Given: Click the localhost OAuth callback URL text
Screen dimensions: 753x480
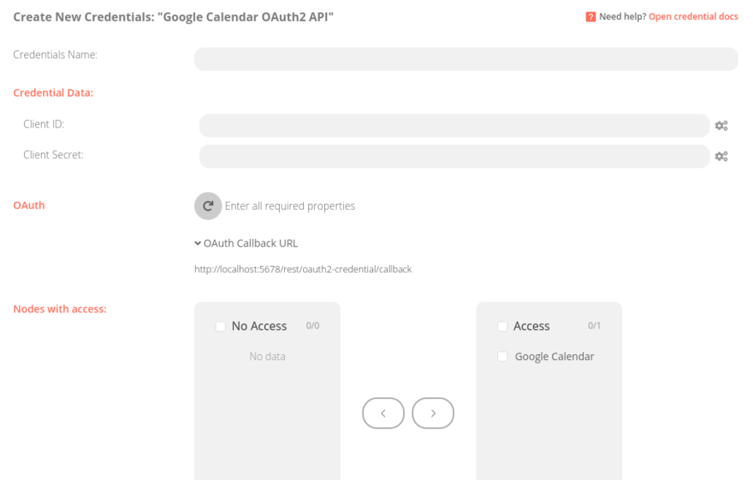Looking at the screenshot, I should (302, 269).
